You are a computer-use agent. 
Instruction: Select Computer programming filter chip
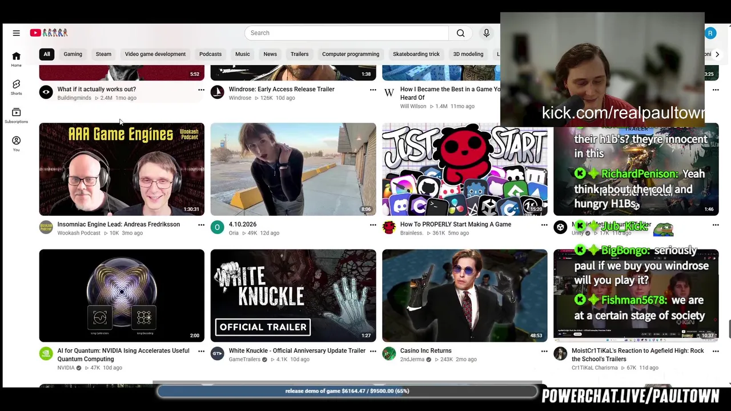pos(351,54)
